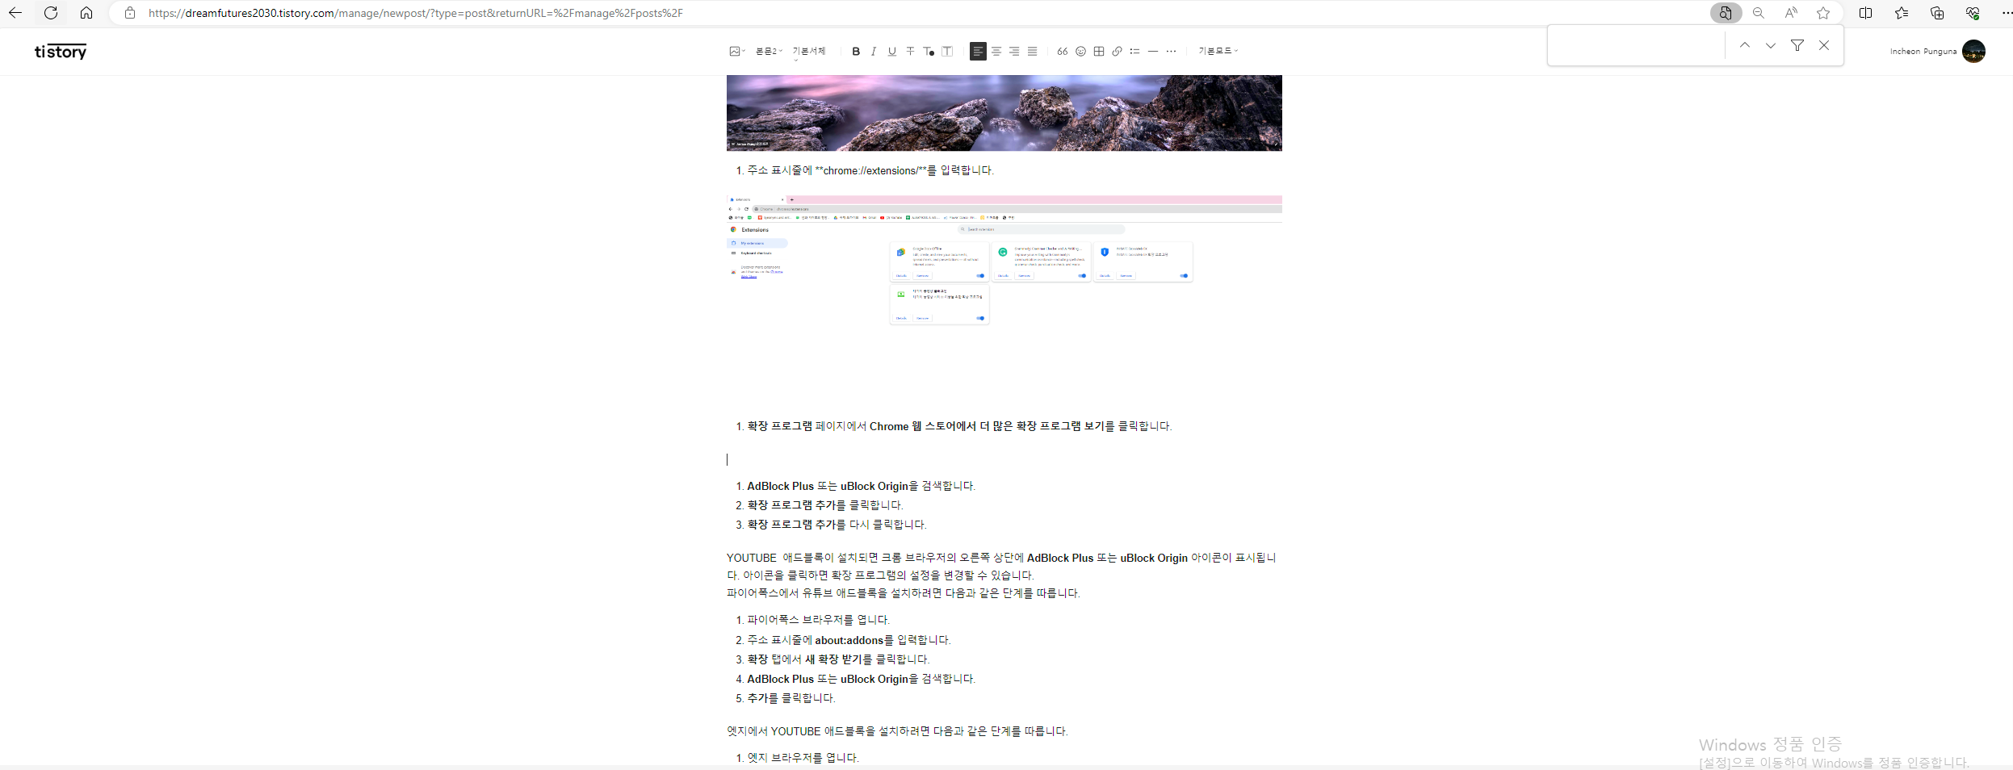Open the browser home page

point(86,13)
